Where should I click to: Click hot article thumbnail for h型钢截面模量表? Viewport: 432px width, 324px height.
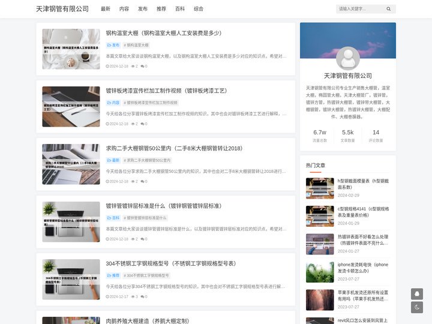click(320, 188)
